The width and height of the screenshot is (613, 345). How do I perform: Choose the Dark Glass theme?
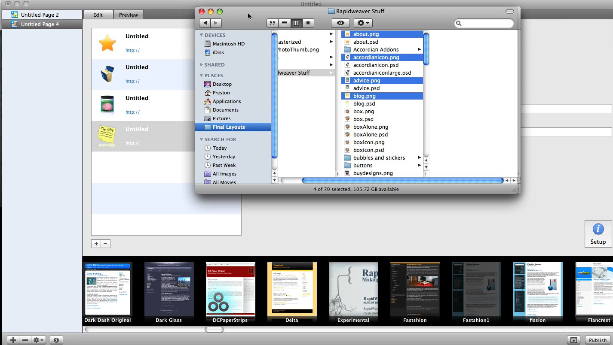pos(169,293)
